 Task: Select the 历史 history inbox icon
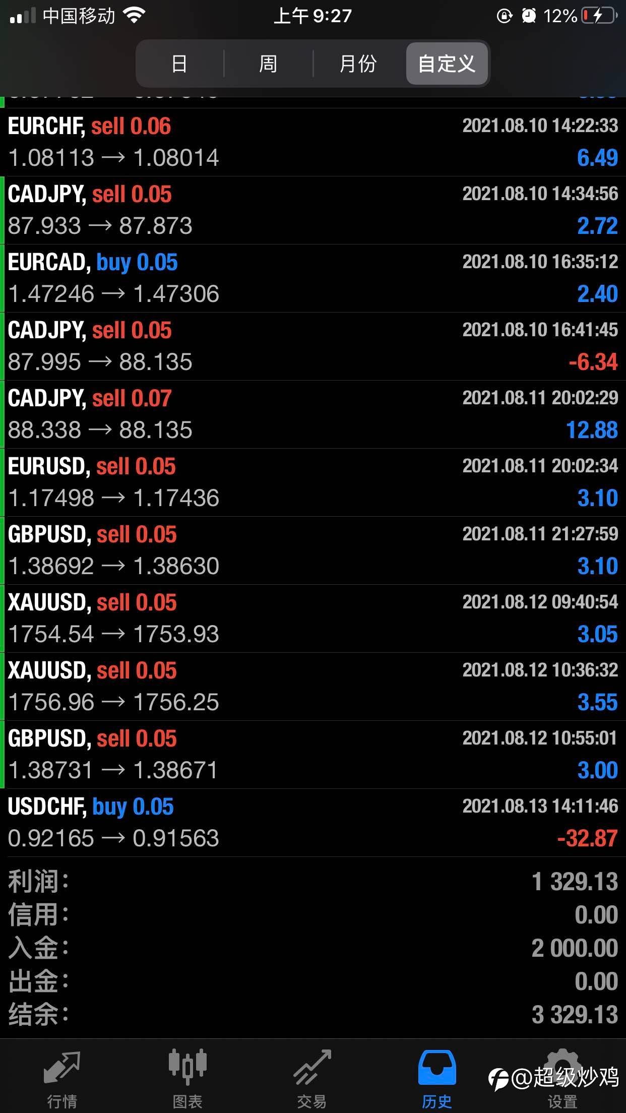[436, 1068]
